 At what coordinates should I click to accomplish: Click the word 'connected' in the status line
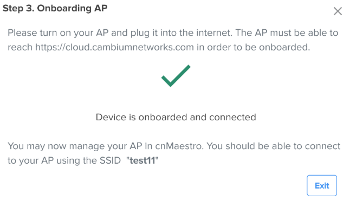232,117
